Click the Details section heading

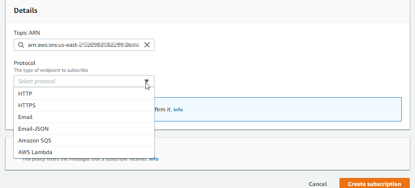click(x=26, y=10)
